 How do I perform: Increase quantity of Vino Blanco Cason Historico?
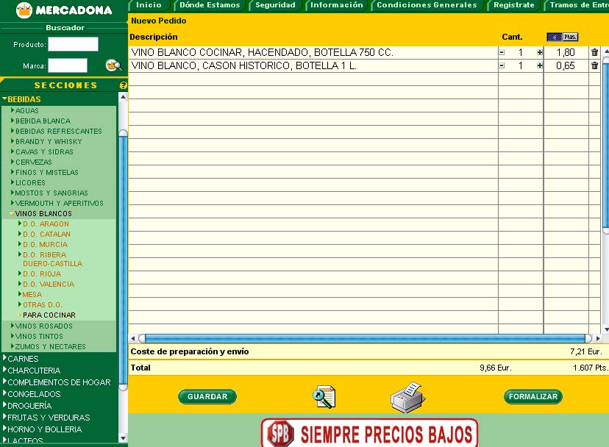pos(539,65)
